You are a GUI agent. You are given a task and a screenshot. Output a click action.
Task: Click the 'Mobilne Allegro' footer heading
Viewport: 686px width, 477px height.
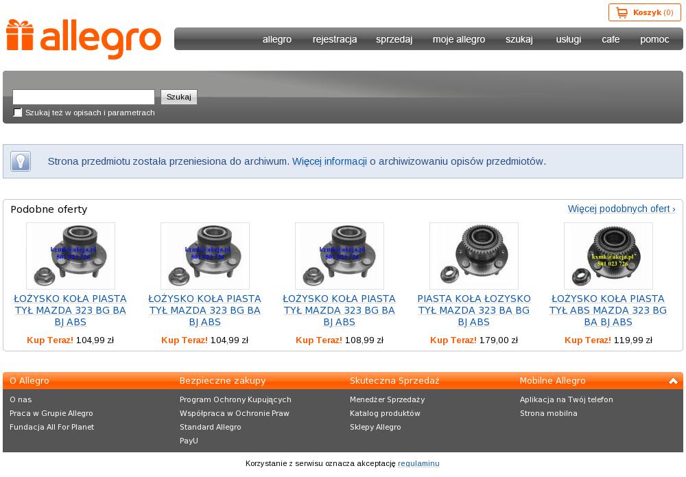pyautogui.click(x=552, y=381)
